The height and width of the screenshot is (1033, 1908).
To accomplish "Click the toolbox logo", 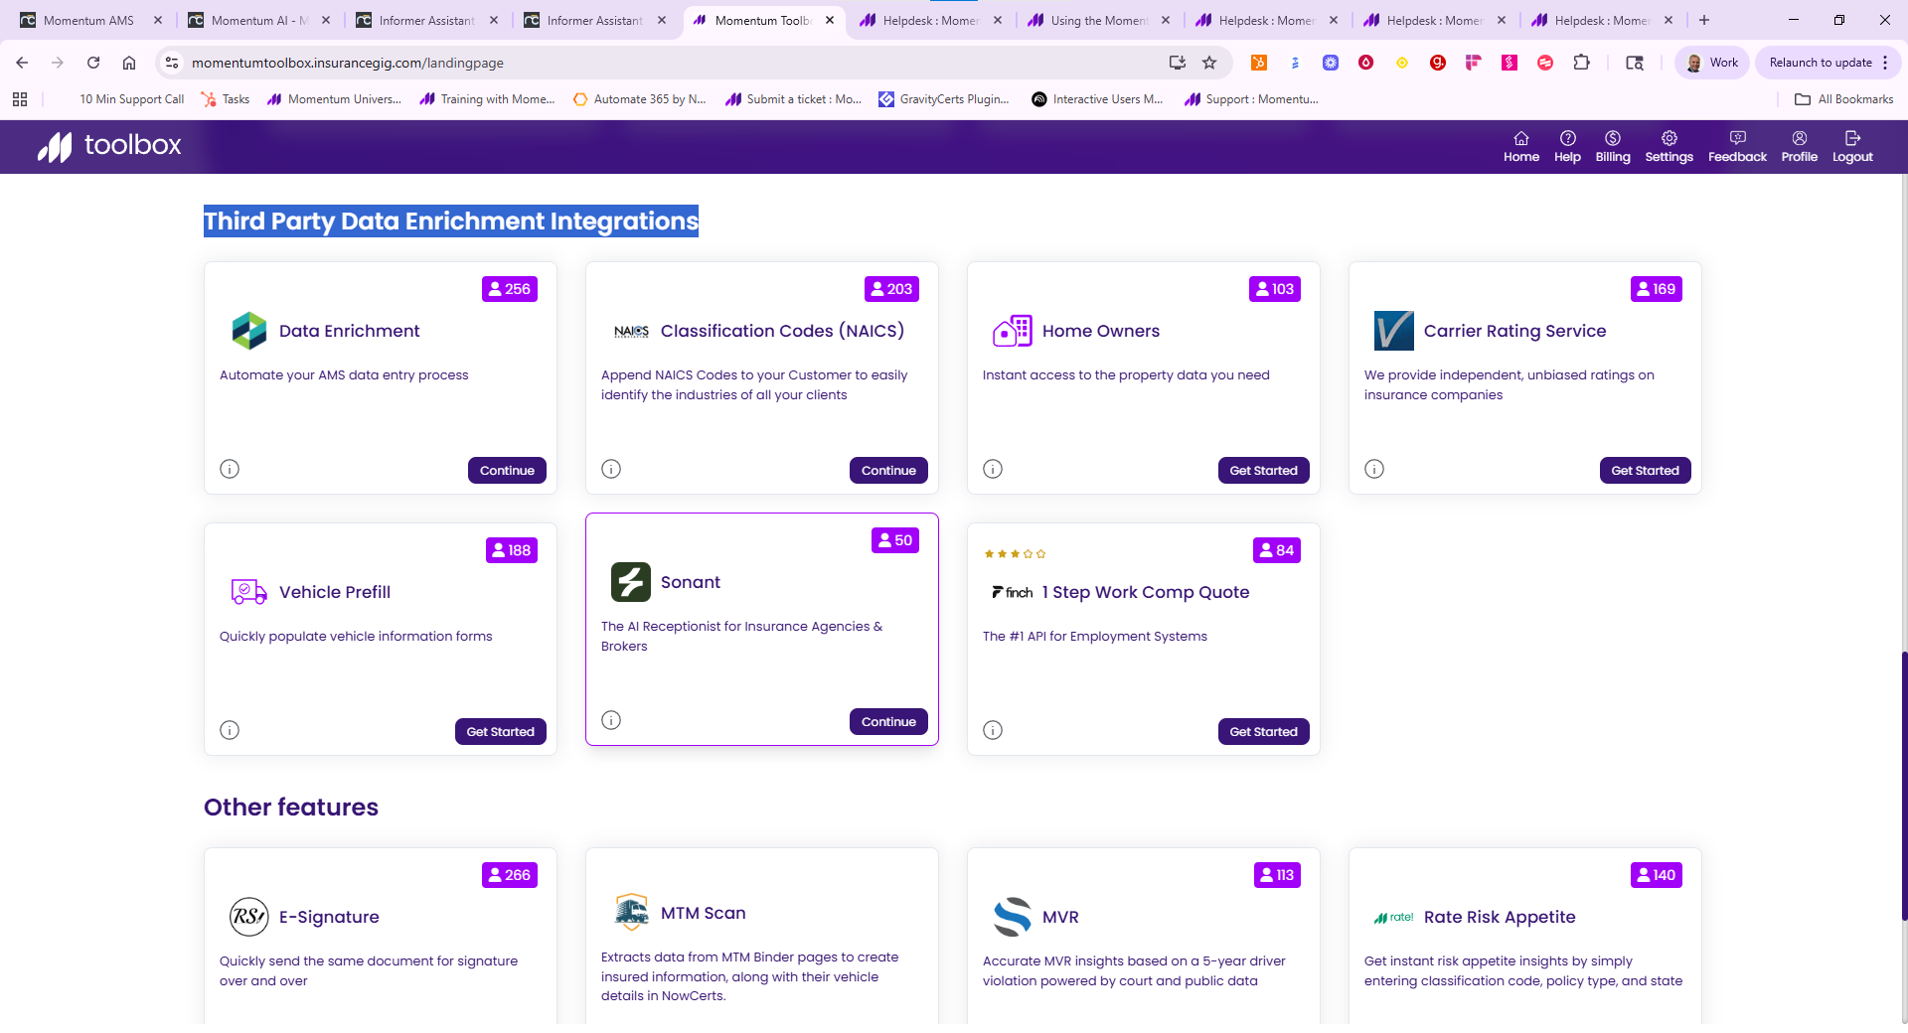I will [109, 146].
